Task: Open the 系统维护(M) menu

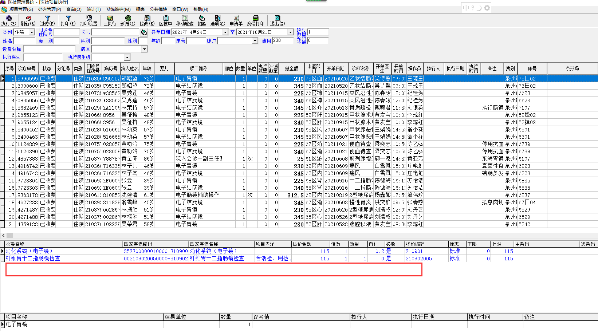Action: click(118, 9)
